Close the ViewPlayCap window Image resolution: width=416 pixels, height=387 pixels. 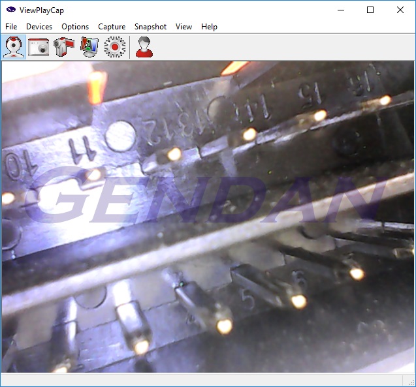click(x=400, y=10)
